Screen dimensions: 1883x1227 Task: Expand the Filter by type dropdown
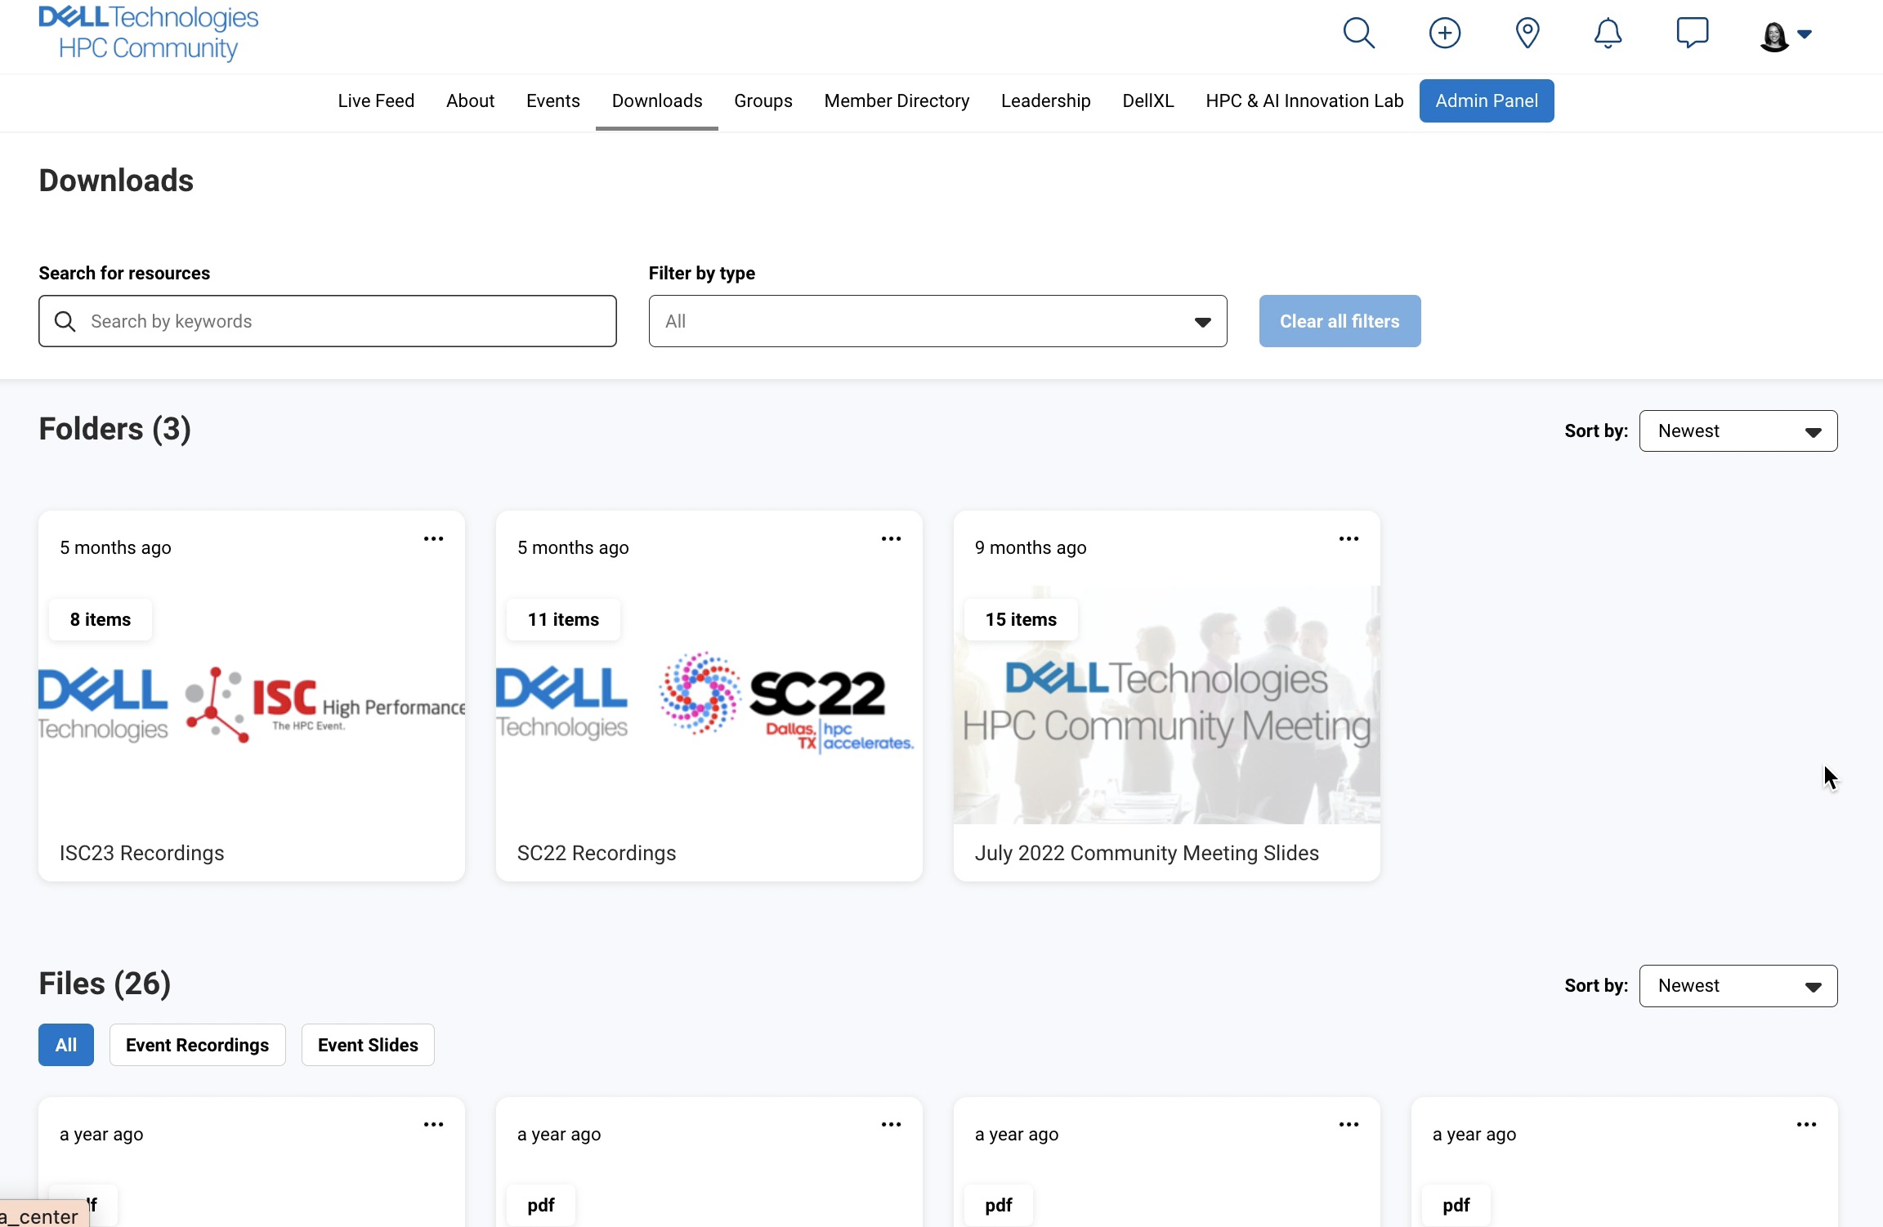coord(937,321)
